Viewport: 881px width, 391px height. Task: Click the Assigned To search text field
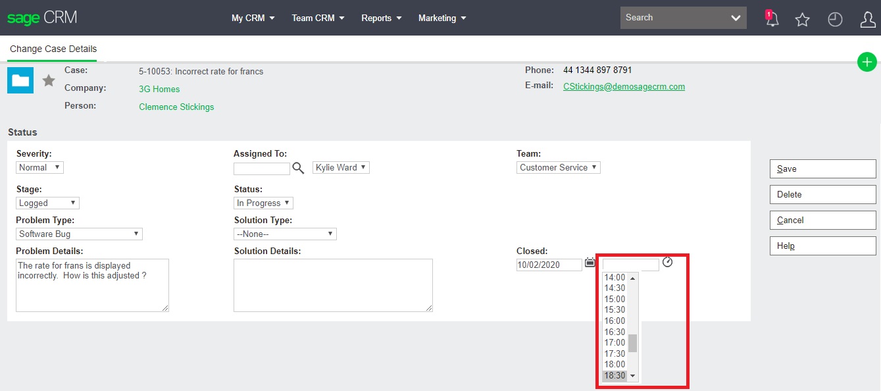point(262,169)
